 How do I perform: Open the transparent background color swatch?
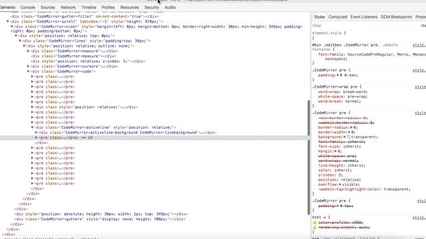[349, 137]
